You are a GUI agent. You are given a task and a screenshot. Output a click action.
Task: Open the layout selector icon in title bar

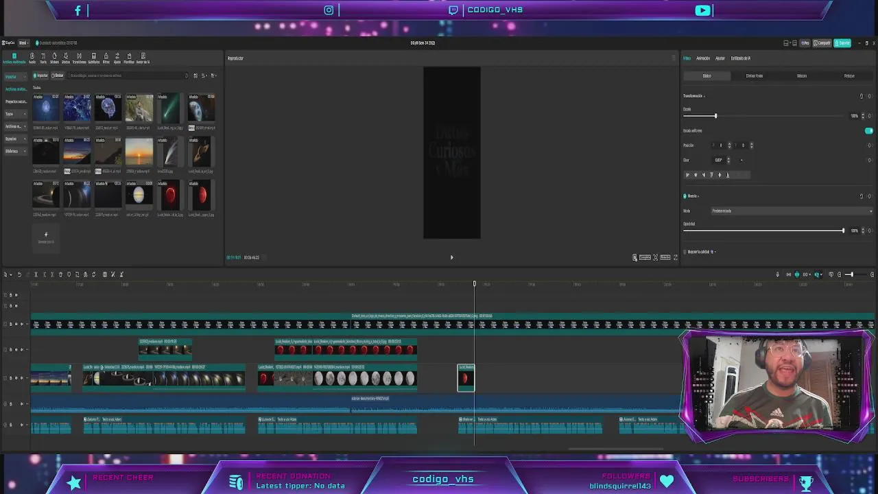pyautogui.click(x=786, y=43)
